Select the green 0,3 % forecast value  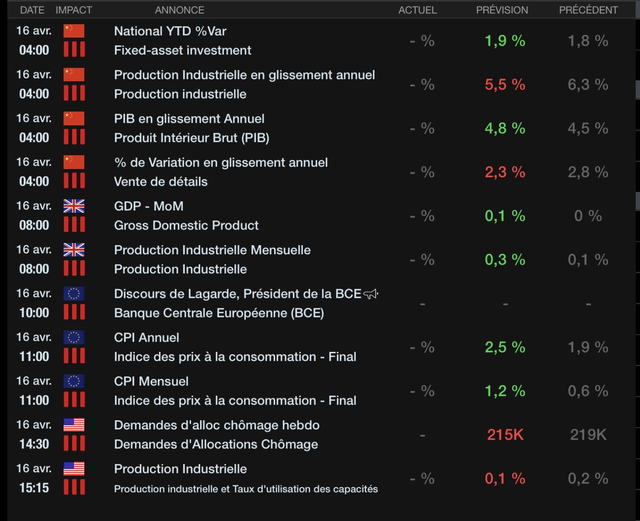tap(505, 259)
